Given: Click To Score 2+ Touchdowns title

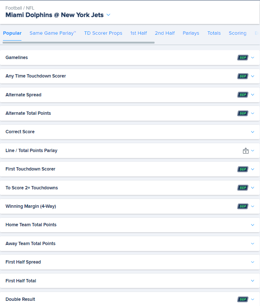Looking at the screenshot, I should coord(32,188).
